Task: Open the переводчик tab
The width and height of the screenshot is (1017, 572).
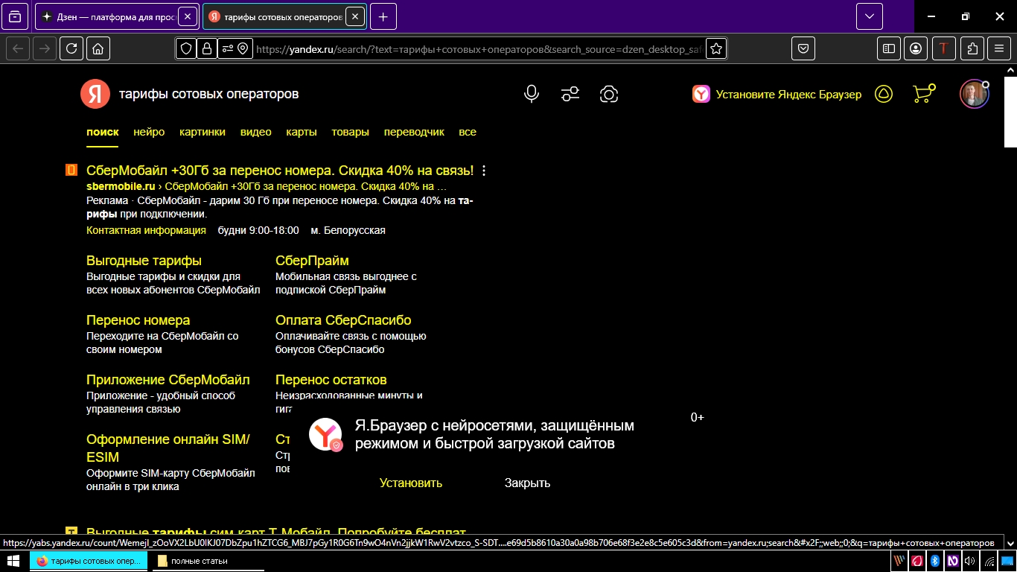Action: 414,132
